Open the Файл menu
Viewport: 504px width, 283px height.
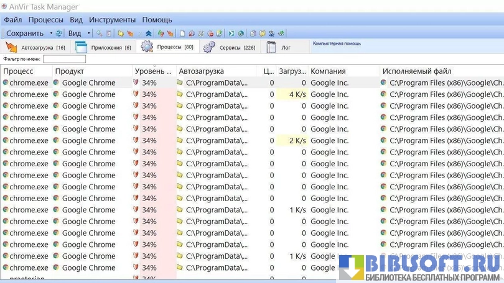12,20
